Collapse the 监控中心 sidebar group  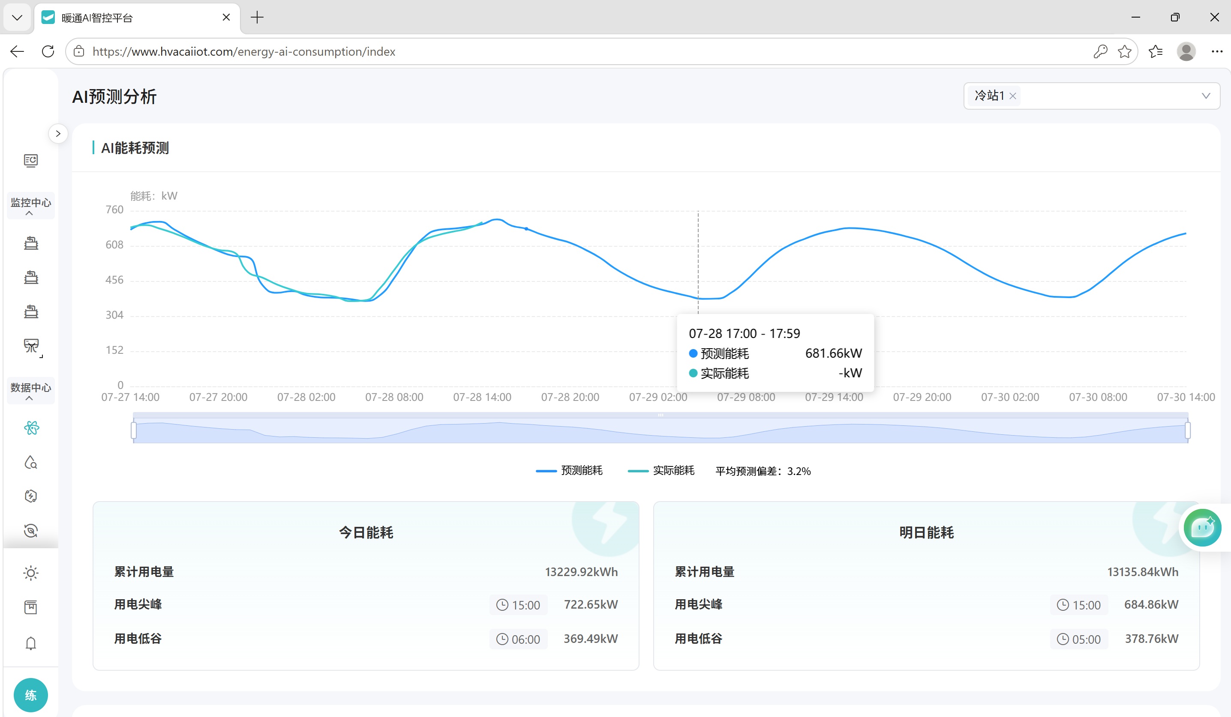[x=31, y=206]
